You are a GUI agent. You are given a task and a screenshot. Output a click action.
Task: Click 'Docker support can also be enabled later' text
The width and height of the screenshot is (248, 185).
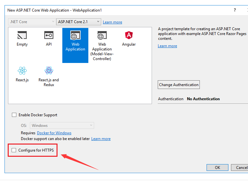click(x=55, y=139)
